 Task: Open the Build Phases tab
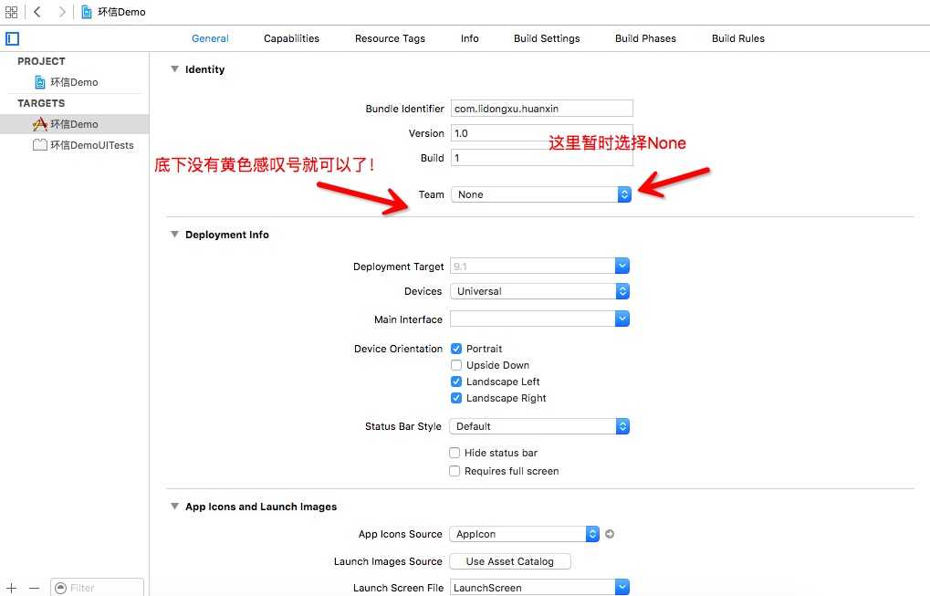pyautogui.click(x=645, y=38)
